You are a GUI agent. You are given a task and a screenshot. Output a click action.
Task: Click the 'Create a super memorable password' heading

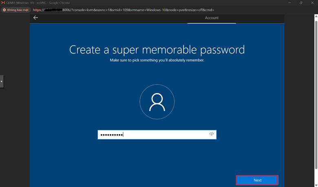click(157, 49)
